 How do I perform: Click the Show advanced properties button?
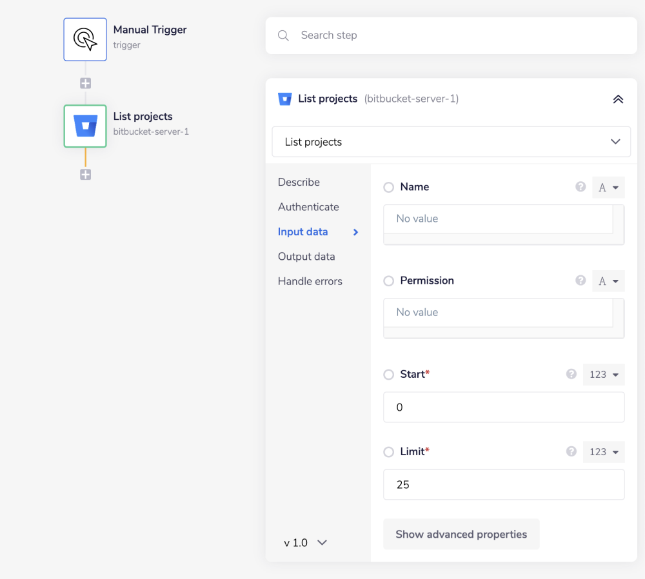[x=461, y=534]
